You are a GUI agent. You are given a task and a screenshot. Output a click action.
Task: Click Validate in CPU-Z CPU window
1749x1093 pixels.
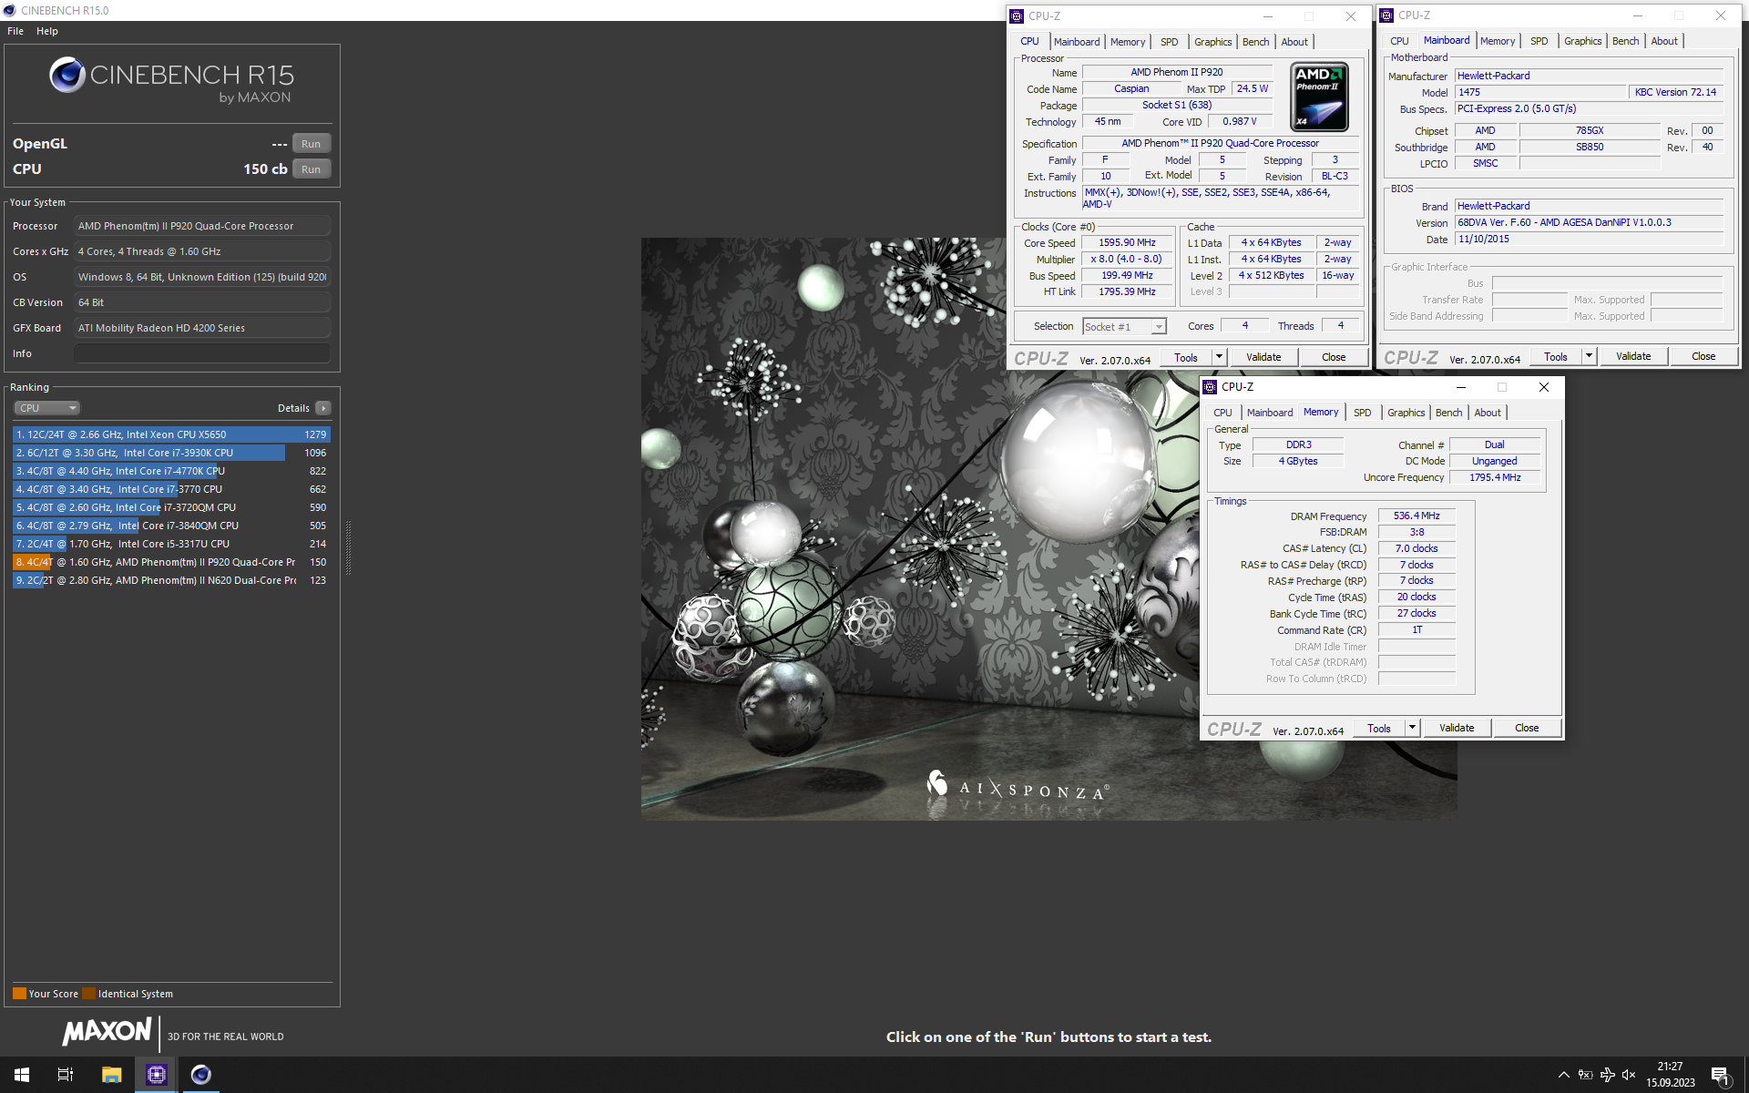(x=1263, y=357)
